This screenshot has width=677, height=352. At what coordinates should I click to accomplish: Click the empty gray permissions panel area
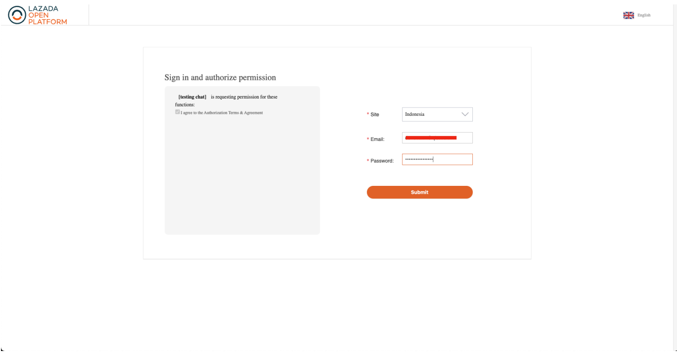coord(242,177)
